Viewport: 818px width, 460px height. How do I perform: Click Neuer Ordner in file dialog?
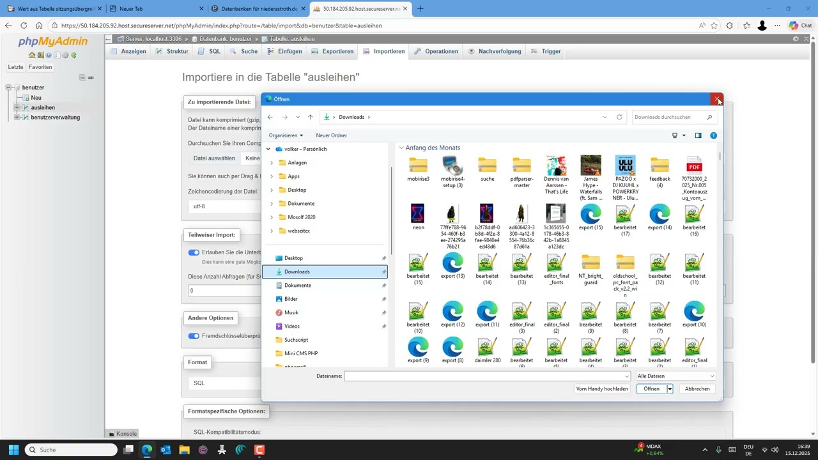pos(332,135)
